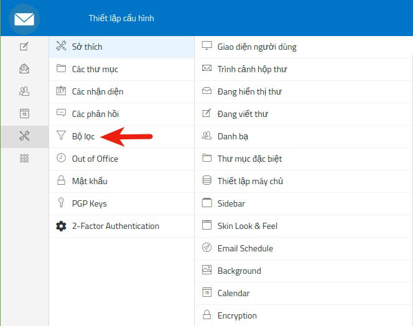
Task: Click the padlock icon beside Encryption
Action: 206,315
